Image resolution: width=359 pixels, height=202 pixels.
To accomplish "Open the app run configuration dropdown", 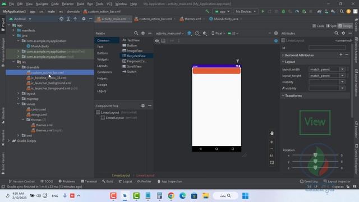I will point(222,11).
